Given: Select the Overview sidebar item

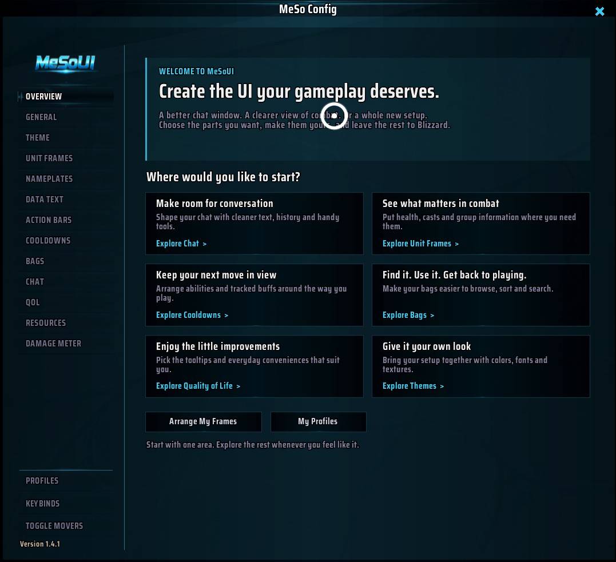Looking at the screenshot, I should [66, 96].
